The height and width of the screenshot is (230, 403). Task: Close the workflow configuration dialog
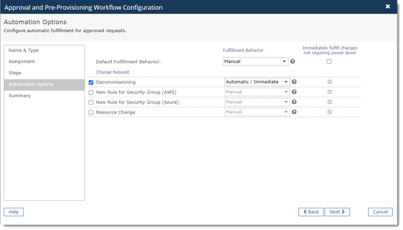(x=388, y=6)
